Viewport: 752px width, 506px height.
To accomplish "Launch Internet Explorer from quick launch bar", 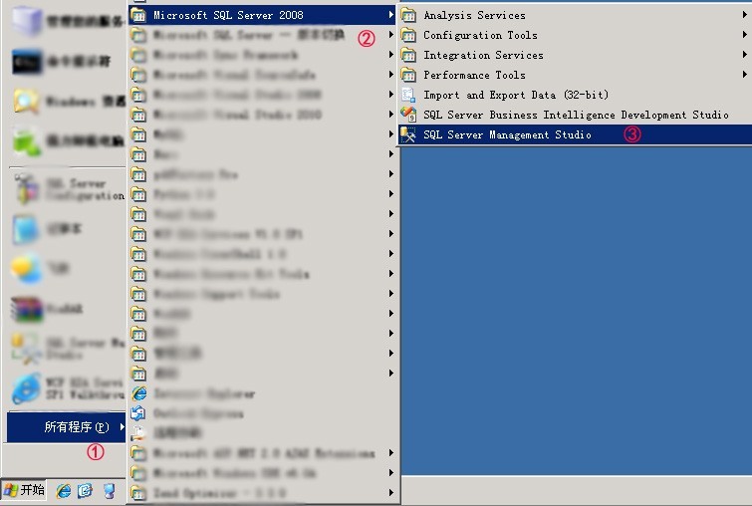I will tap(64, 490).
